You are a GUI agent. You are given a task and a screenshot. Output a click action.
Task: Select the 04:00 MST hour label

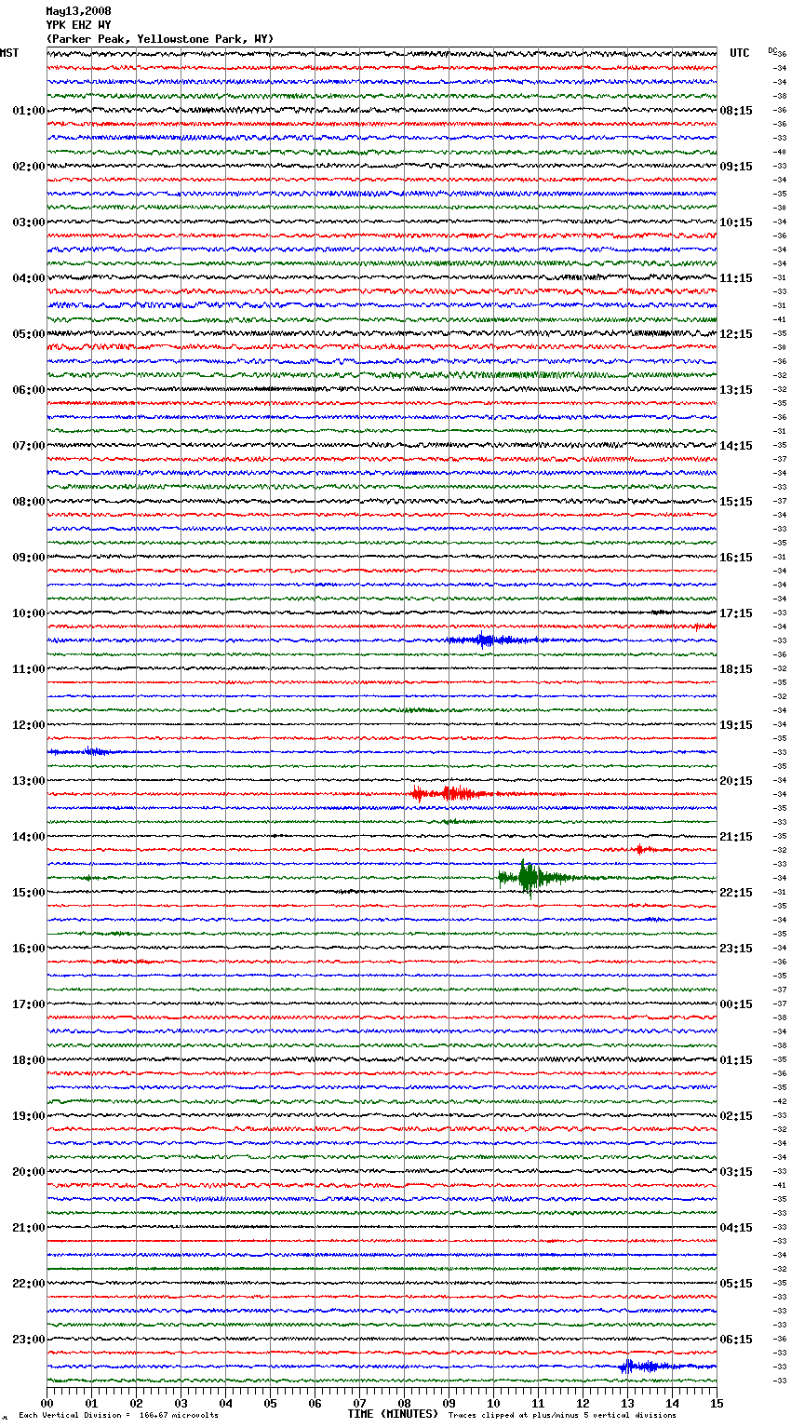coord(29,278)
